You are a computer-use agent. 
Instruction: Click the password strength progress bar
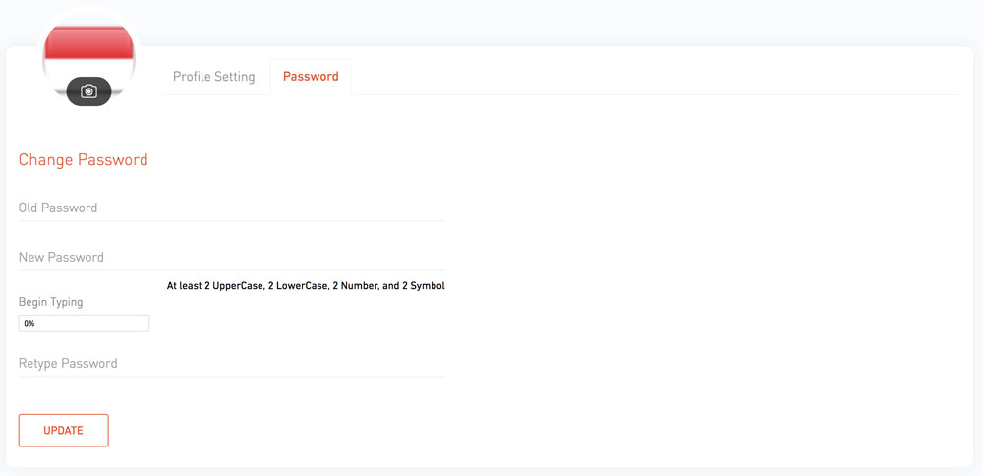click(x=84, y=324)
